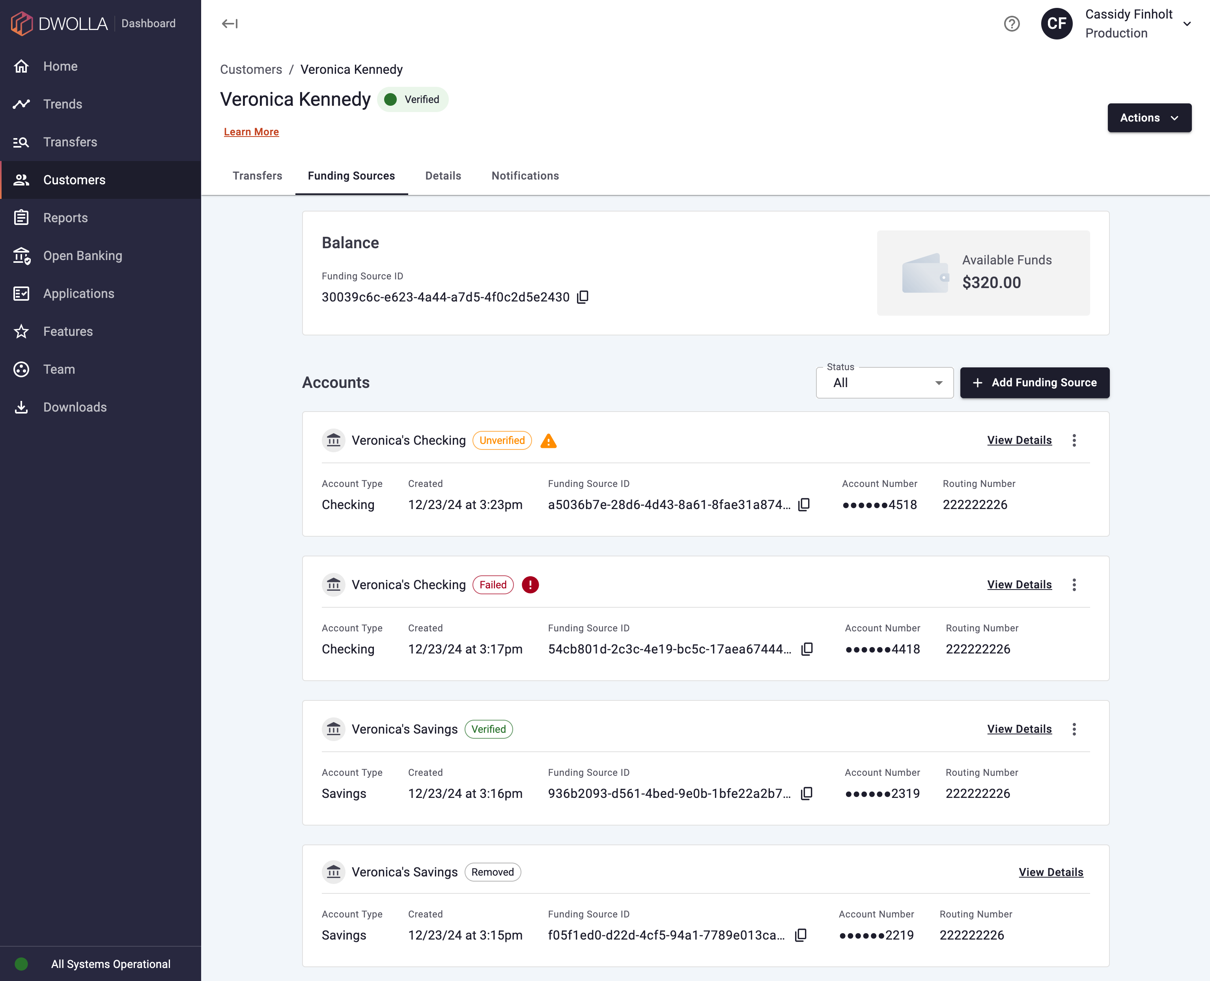1210x981 pixels.
Task: Click the green Verified badge on savings account
Action: (488, 729)
